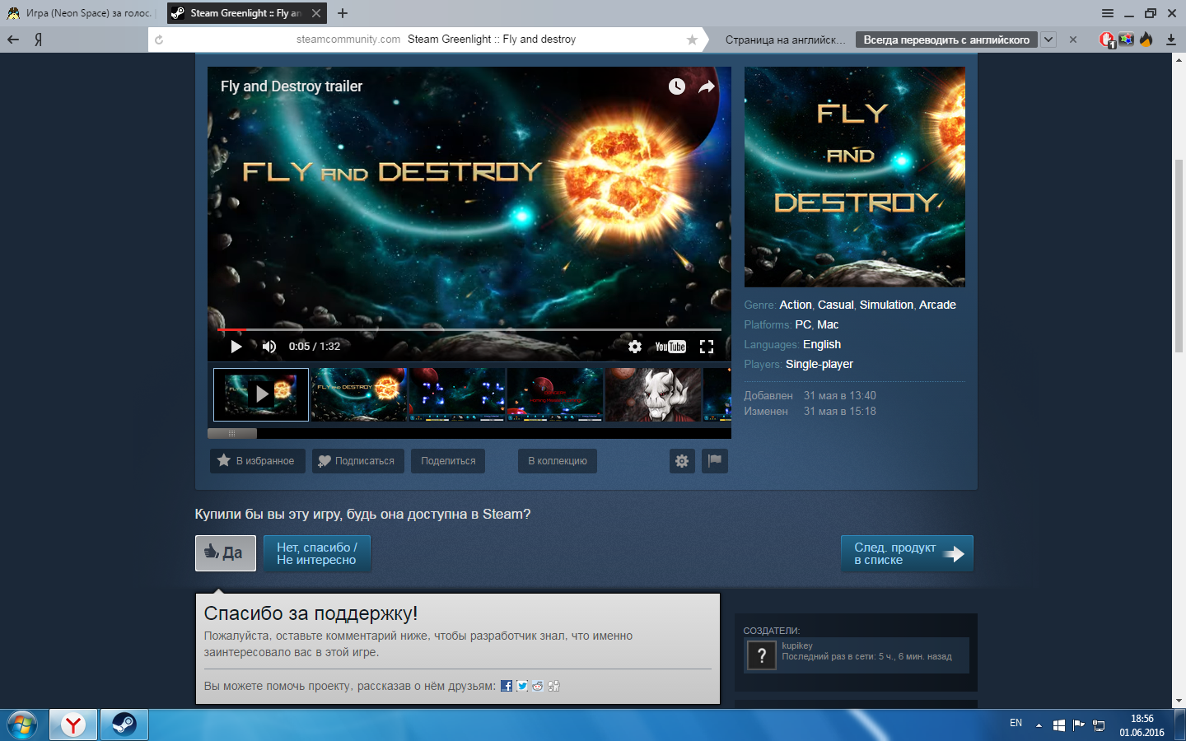Seek in the trailer progress bar
This screenshot has width=1186, height=741.
469,329
